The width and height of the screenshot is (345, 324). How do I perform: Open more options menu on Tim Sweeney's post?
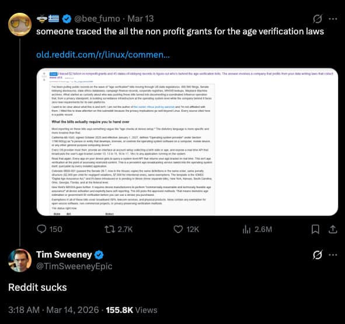point(333,255)
